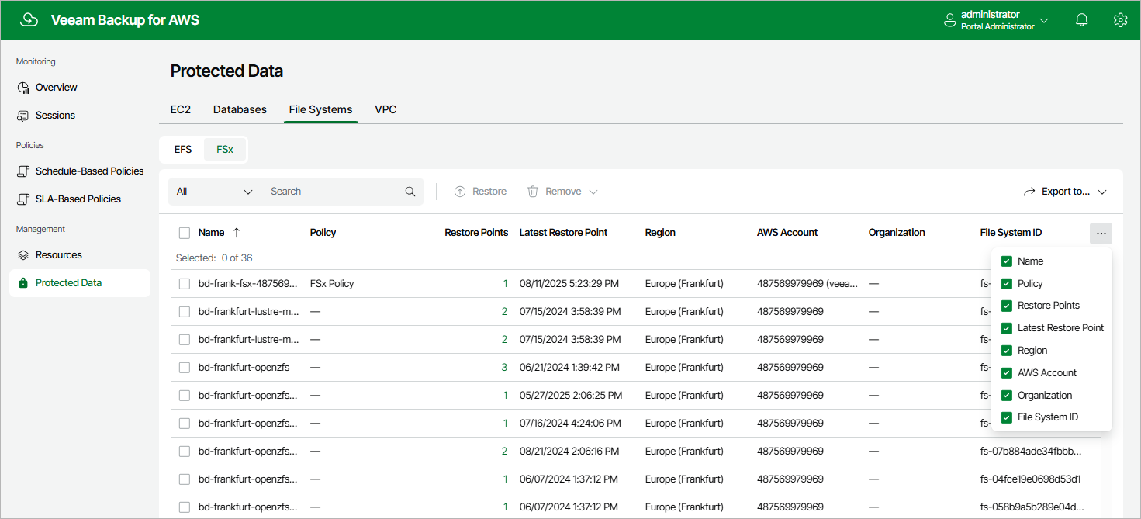Uncheck the Restore Points column option
This screenshot has height=519, width=1141.
(1007, 306)
